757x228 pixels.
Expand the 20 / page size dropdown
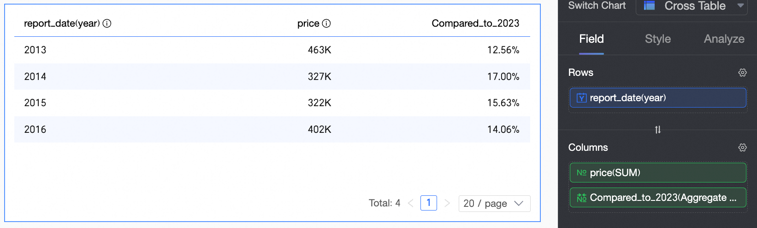(494, 203)
